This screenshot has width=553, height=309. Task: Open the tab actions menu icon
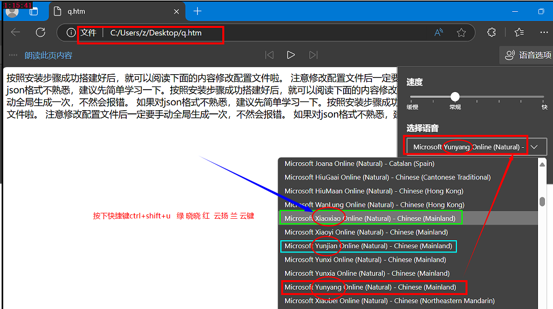pos(34,12)
